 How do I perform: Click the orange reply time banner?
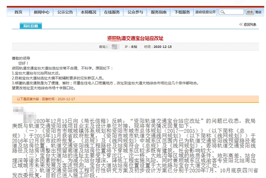135,99
